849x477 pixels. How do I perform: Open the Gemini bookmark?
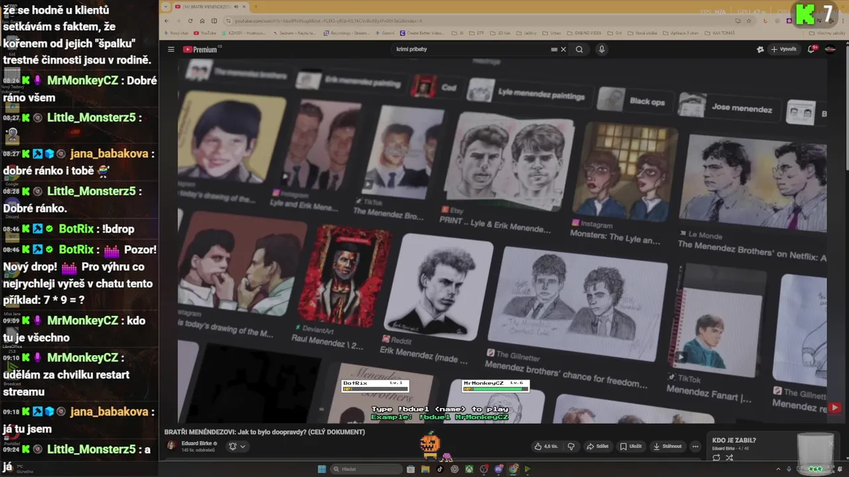pos(385,32)
